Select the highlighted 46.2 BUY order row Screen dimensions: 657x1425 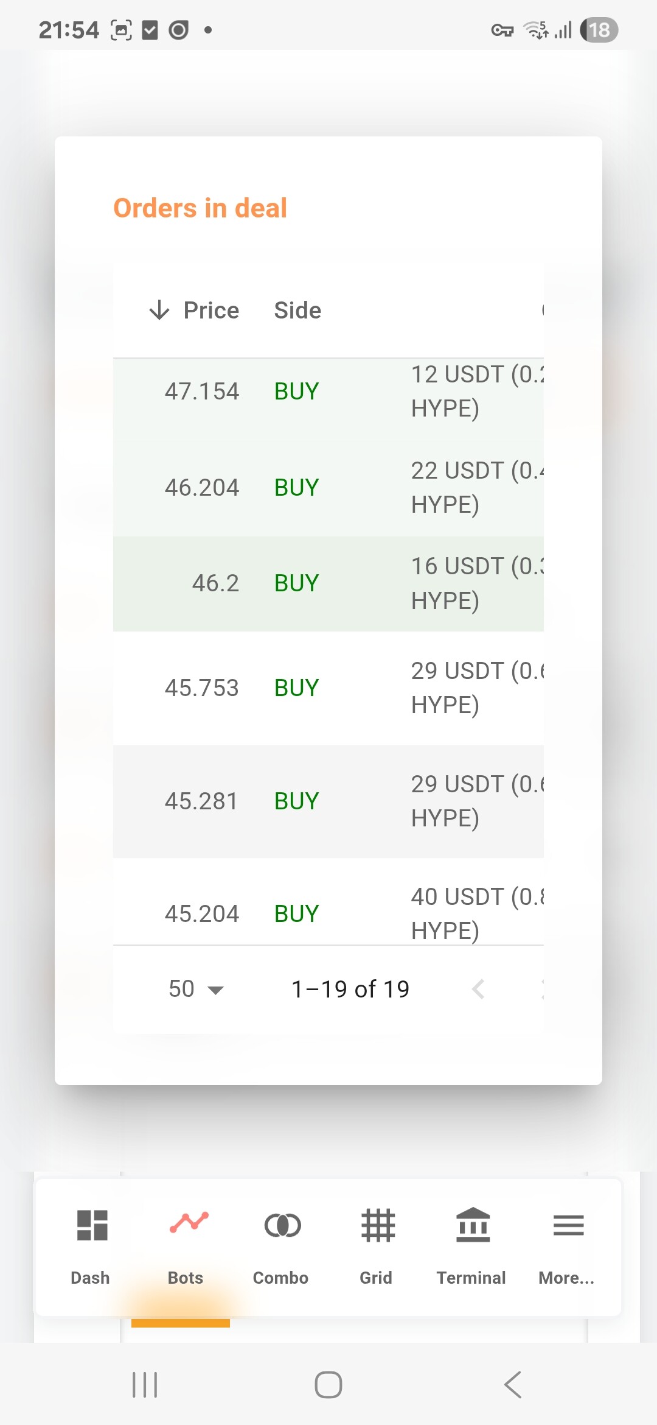pyautogui.click(x=328, y=583)
